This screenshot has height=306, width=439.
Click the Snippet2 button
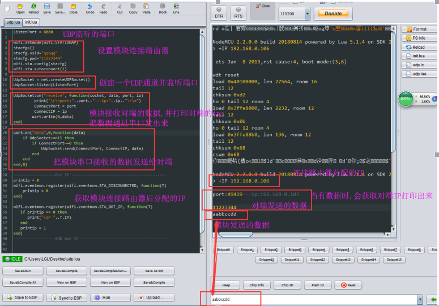pyautogui.click(x=271, y=249)
